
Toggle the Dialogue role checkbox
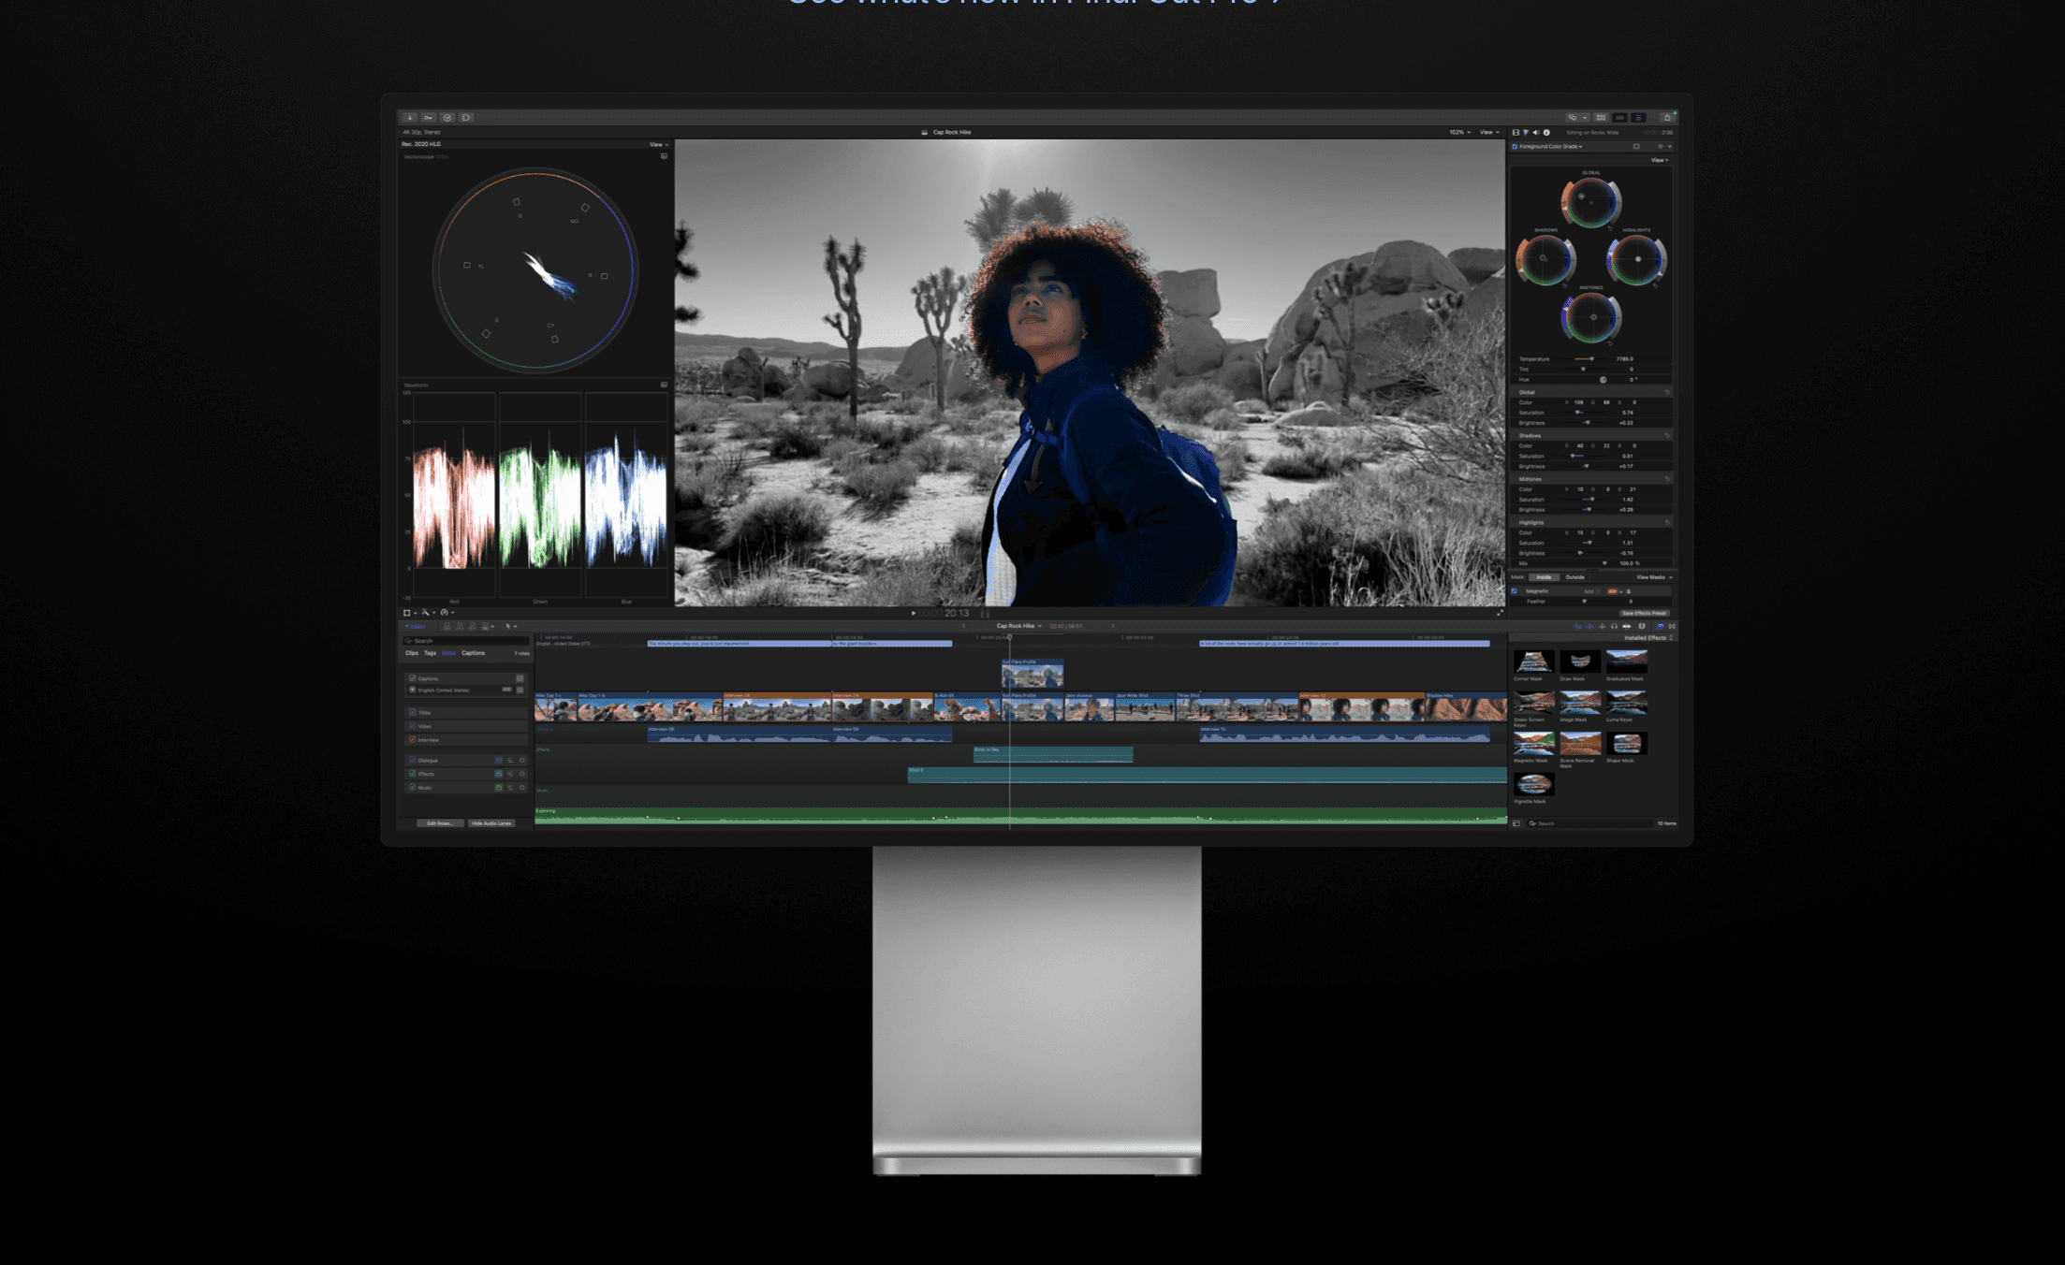(413, 760)
